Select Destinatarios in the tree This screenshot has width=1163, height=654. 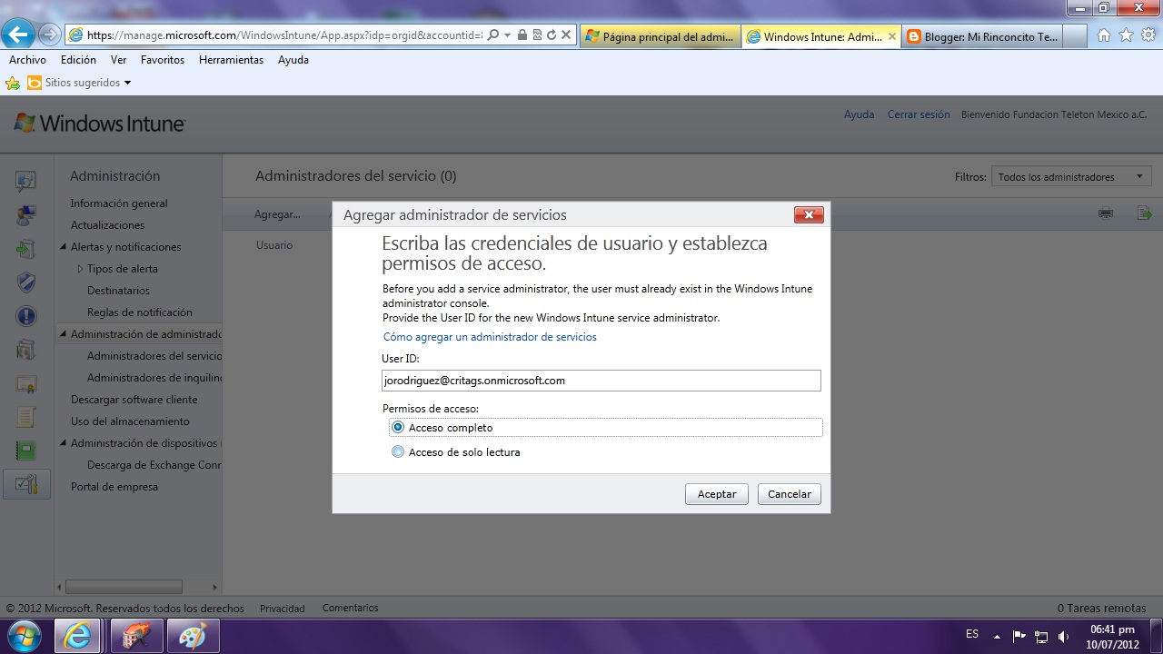(118, 291)
